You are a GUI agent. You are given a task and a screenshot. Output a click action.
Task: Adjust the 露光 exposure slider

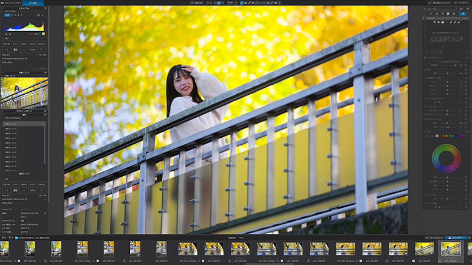pyautogui.click(x=448, y=73)
